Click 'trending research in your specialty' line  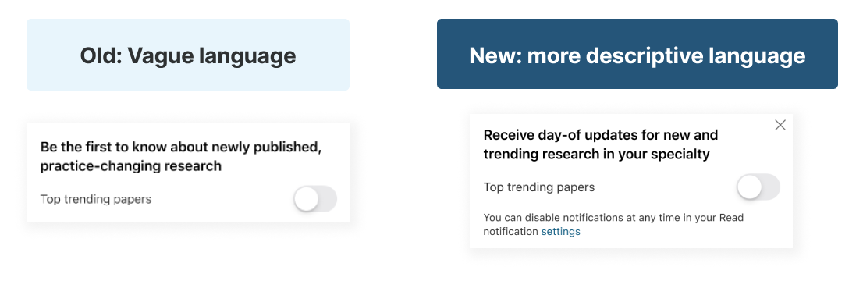point(597,154)
